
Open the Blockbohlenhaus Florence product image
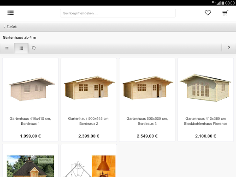pyautogui.click(x=206, y=88)
